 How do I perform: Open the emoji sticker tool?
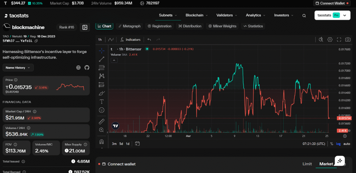(x=102, y=110)
